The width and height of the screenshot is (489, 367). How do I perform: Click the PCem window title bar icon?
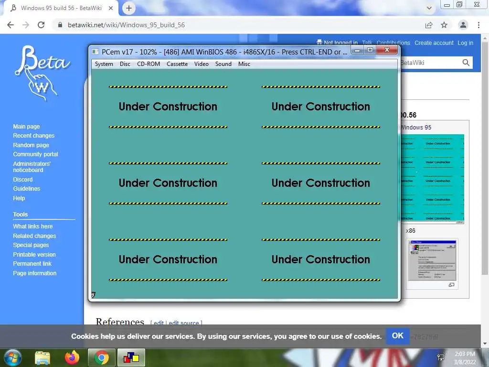(x=96, y=52)
